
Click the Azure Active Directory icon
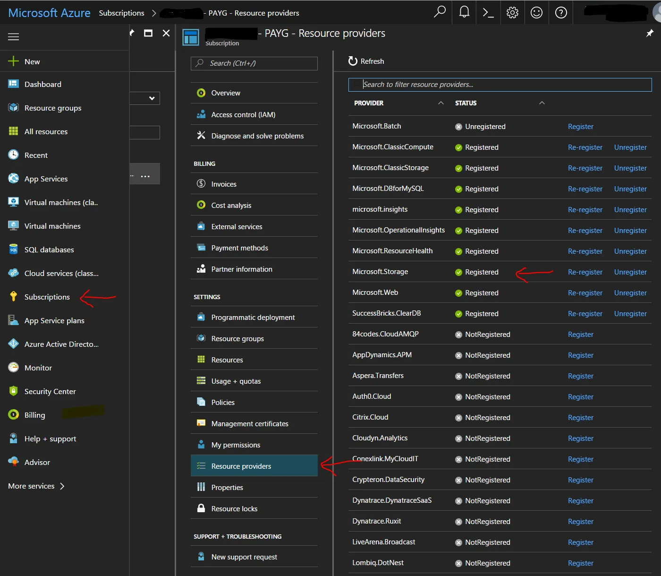(x=13, y=344)
